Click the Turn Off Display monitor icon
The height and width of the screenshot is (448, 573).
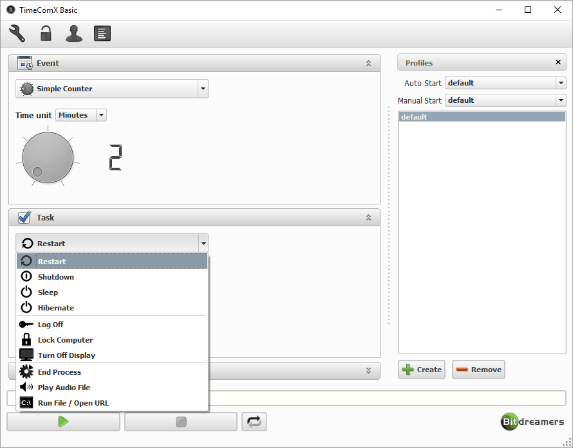click(26, 355)
